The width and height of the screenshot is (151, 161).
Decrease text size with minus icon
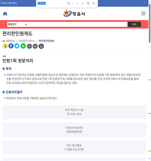click(x=29, y=46)
